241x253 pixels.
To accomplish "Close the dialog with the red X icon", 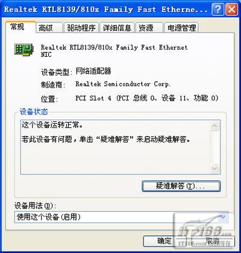I will (231, 9).
